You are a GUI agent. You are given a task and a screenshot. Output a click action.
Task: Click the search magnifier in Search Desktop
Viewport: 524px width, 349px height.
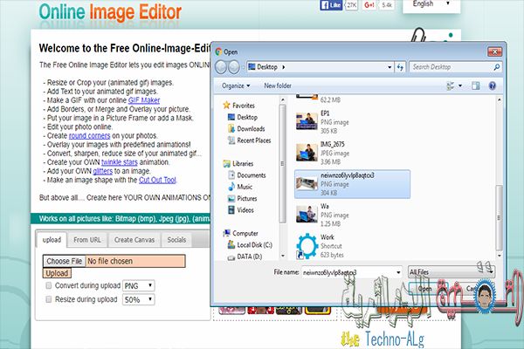497,67
